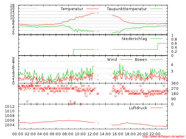Open the tieffliegen.de/wetter link

click(x=164, y=136)
